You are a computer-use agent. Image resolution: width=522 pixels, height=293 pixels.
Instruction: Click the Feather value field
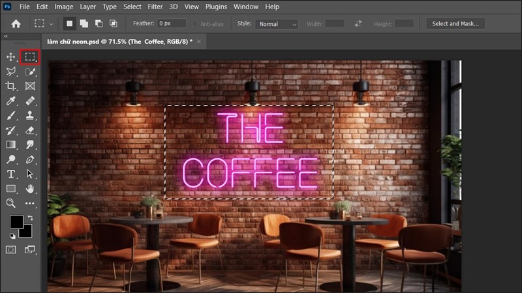click(x=172, y=23)
